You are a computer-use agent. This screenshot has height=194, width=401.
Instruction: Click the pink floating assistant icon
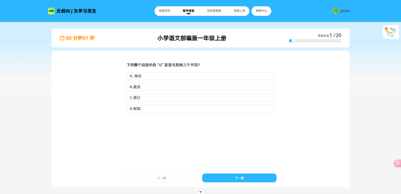coord(397,163)
